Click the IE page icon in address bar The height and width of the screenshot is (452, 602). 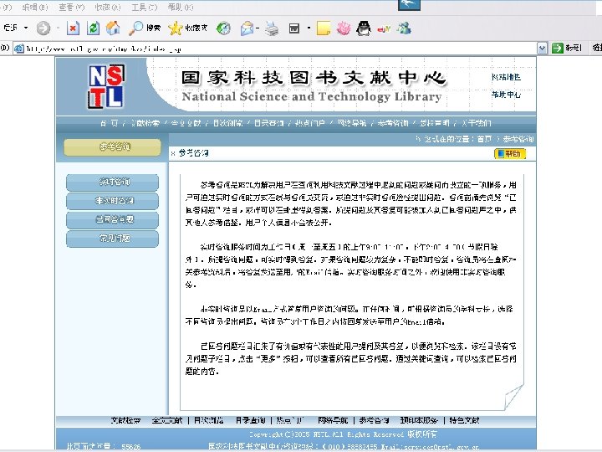(x=18, y=49)
